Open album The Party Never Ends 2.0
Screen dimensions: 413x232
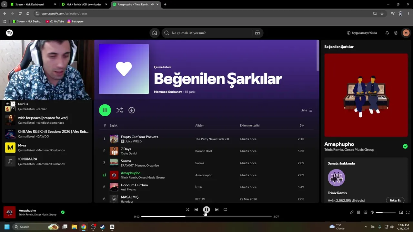212,139
